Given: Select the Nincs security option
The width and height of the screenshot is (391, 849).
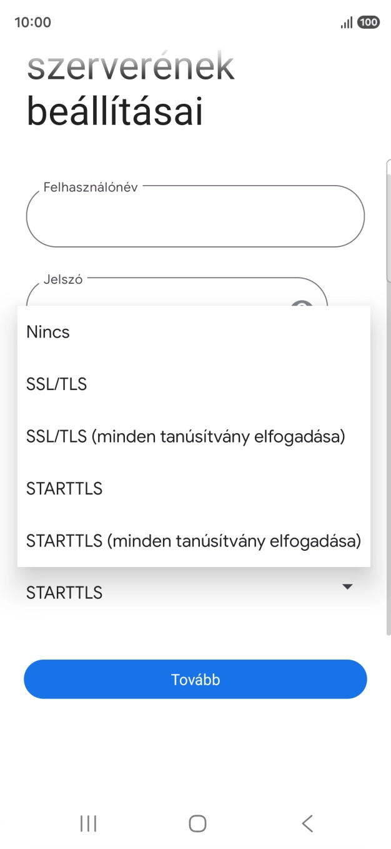Looking at the screenshot, I should pos(47,332).
